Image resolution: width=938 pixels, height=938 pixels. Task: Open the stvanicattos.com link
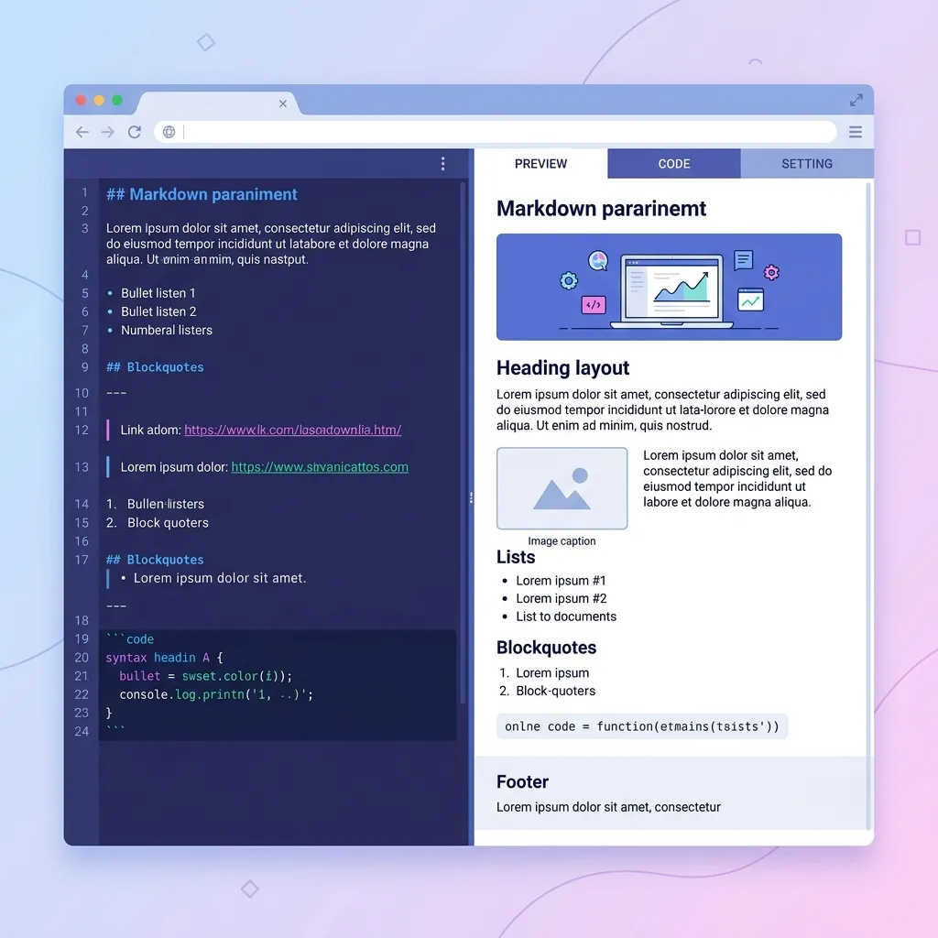(320, 467)
